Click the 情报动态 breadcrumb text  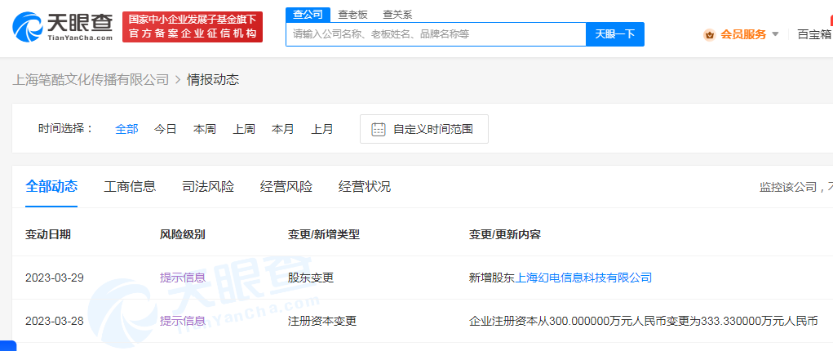point(213,80)
